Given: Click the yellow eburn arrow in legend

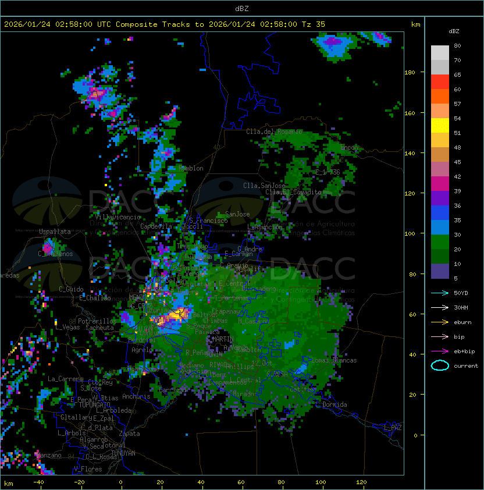Looking at the screenshot, I should coord(440,322).
